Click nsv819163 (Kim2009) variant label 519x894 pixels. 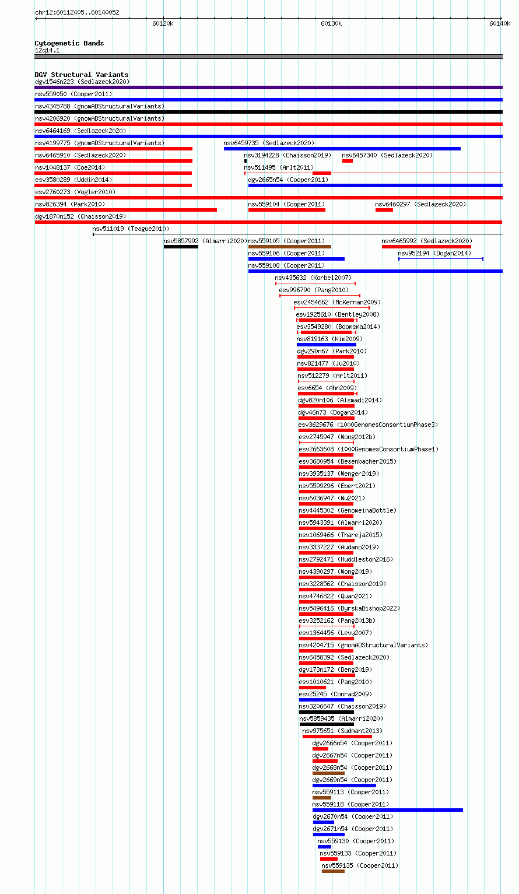tap(329, 339)
